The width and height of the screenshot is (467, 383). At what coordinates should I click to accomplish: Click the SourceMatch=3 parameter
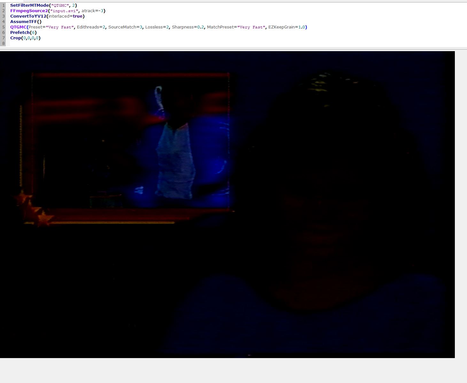coord(125,27)
